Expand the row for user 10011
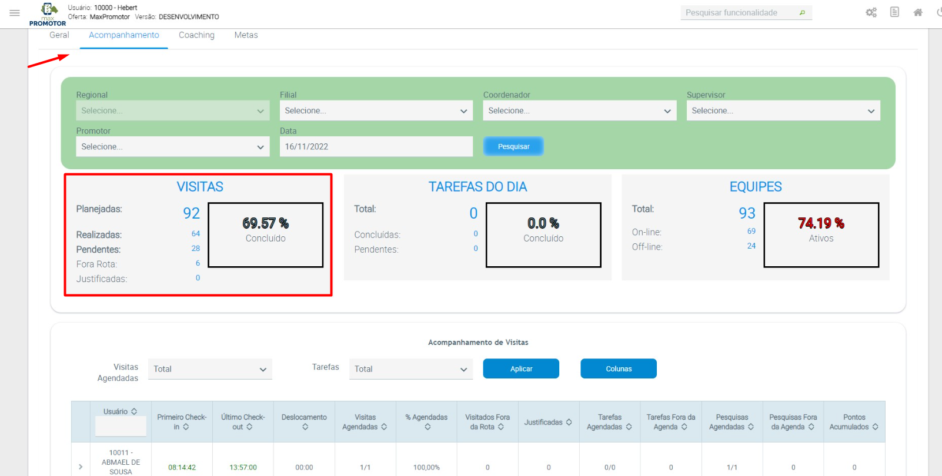Image resolution: width=942 pixels, height=476 pixels. [x=81, y=467]
